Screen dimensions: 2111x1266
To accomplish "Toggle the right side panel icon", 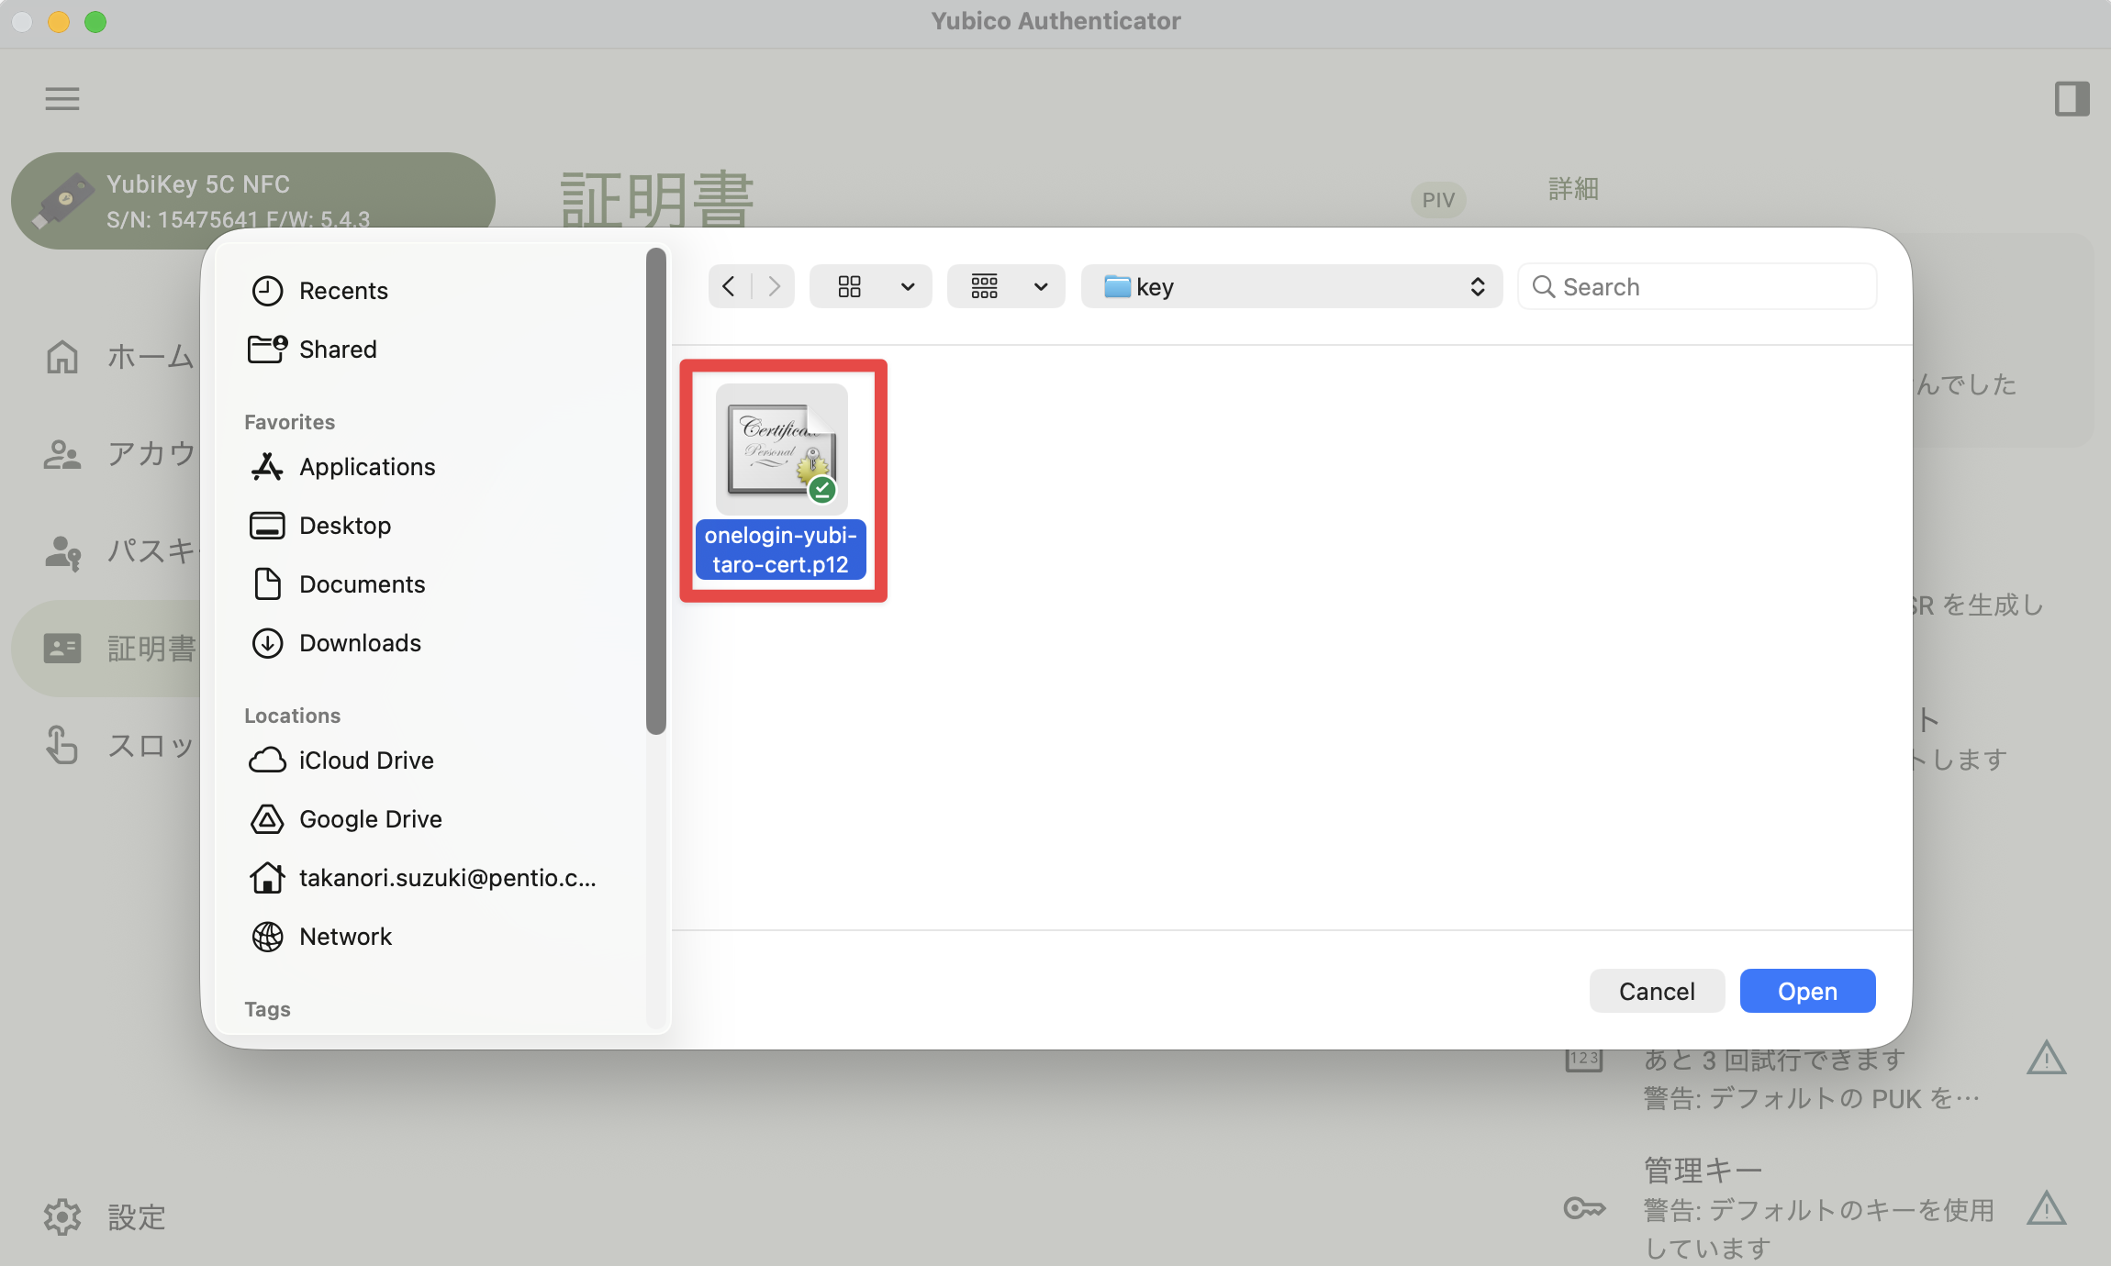I will coord(2072,98).
